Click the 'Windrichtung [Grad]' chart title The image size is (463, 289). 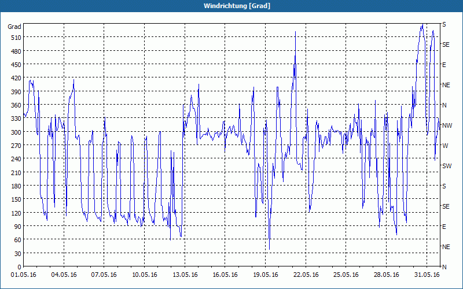[x=237, y=6]
